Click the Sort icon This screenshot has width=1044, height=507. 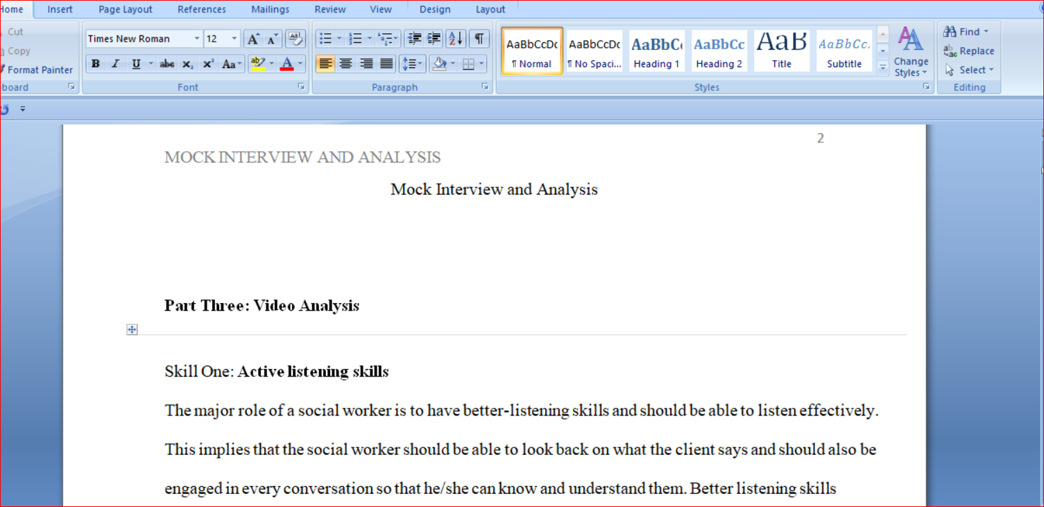click(456, 39)
